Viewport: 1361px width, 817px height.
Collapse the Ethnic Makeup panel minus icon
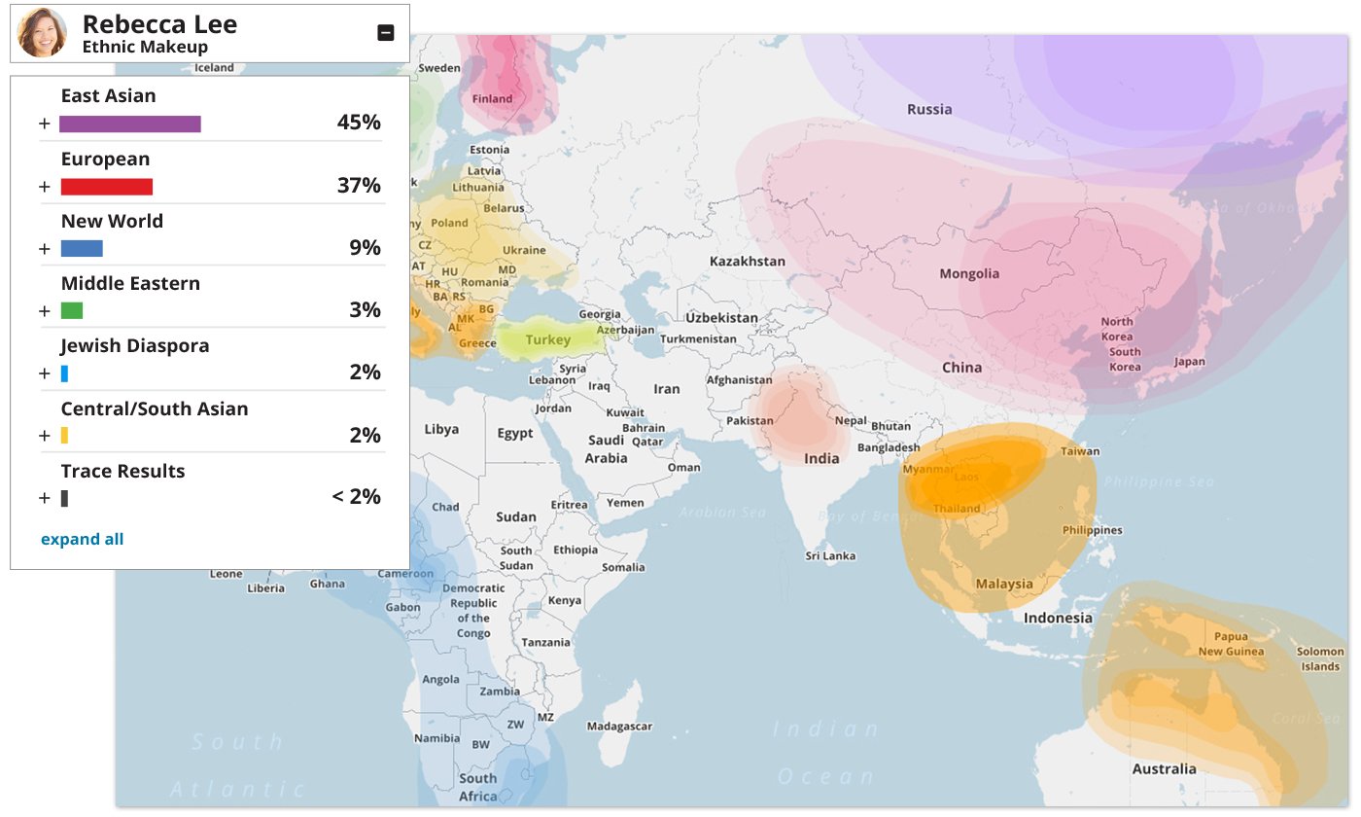click(x=386, y=33)
